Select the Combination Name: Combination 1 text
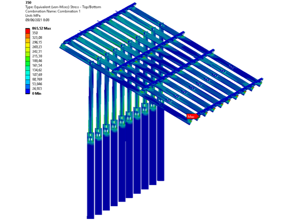298x223 pixels. click(53, 11)
